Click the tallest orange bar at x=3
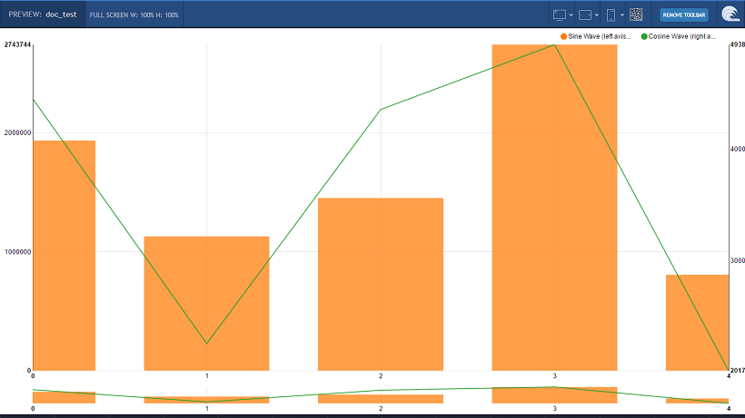This screenshot has height=418, width=745. tap(554, 209)
